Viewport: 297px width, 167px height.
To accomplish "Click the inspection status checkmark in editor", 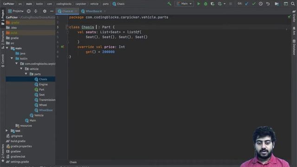I will pos(289,17).
